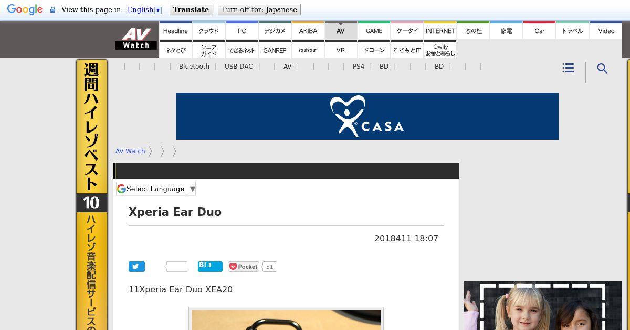Open the こどもとIT tab
Image resolution: width=630 pixels, height=330 pixels.
coord(407,50)
